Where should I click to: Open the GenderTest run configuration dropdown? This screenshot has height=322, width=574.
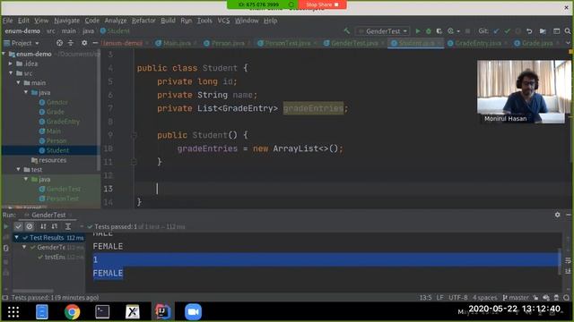pos(383,31)
